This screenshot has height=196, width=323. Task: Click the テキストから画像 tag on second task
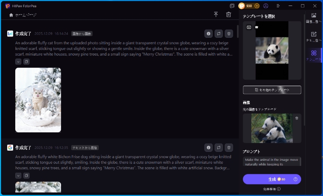85,148
